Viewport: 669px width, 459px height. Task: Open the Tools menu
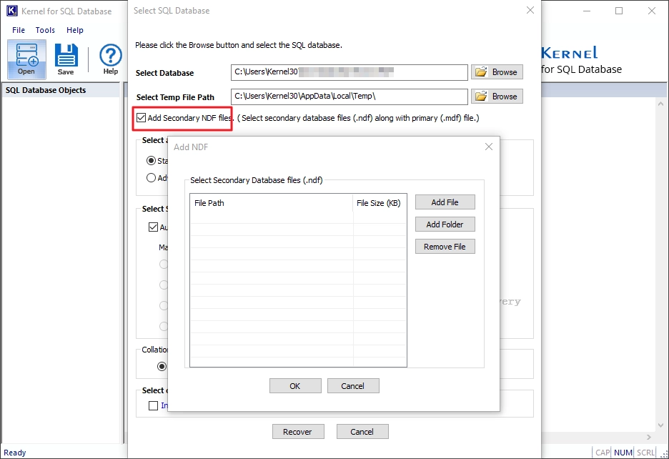[45, 30]
